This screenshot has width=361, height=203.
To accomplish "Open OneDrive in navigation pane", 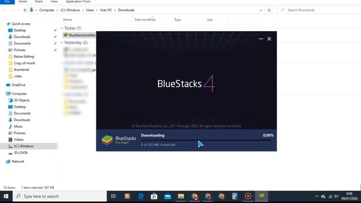I will click(19, 85).
